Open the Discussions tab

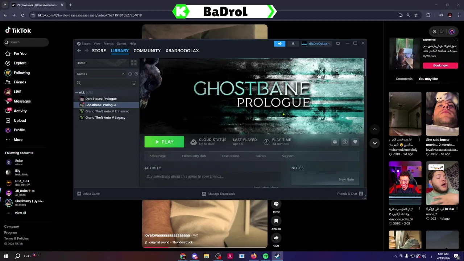231,156
